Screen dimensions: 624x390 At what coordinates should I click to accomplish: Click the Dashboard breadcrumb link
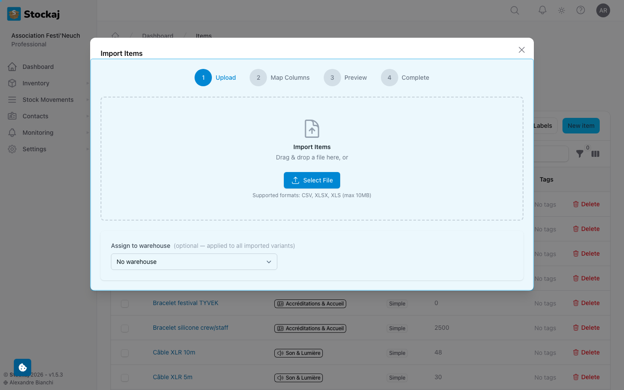[158, 36]
